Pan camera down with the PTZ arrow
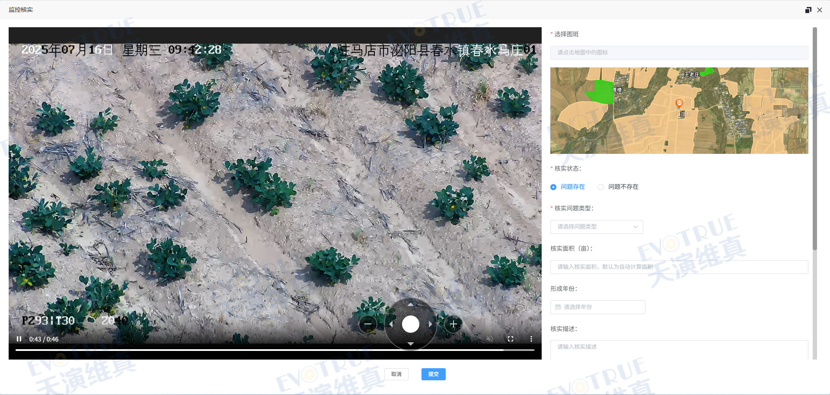The image size is (830, 395). (x=410, y=344)
